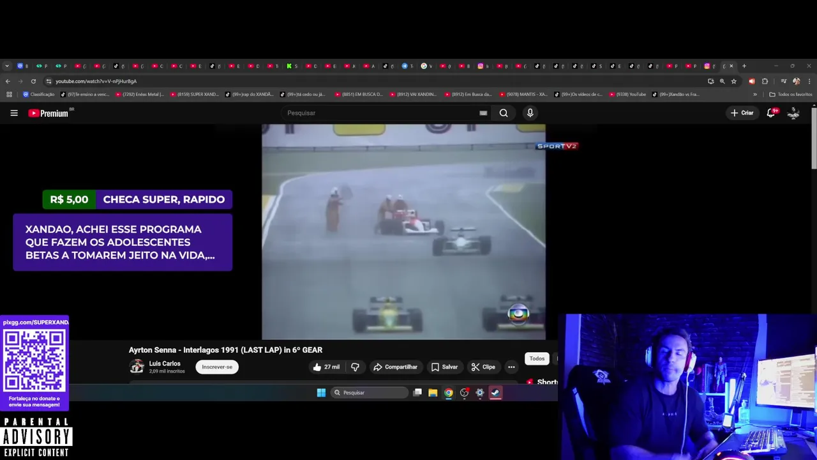
Task: Bookmark this page with star icon
Action: [734, 81]
